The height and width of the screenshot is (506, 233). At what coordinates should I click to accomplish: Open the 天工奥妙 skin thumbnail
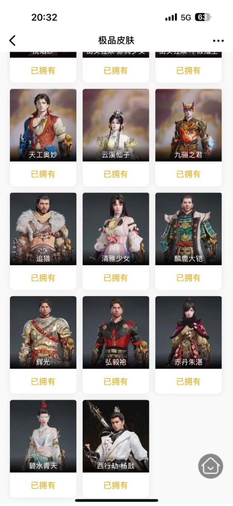click(x=43, y=125)
